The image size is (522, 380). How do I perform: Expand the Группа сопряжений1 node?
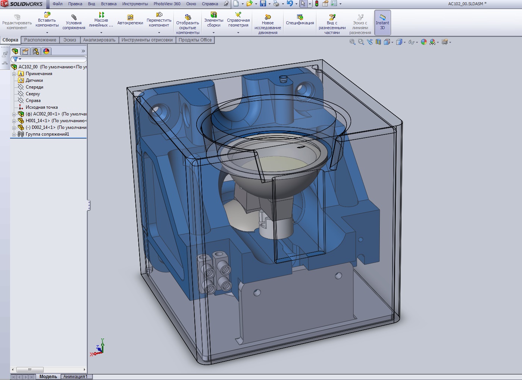(x=14, y=135)
